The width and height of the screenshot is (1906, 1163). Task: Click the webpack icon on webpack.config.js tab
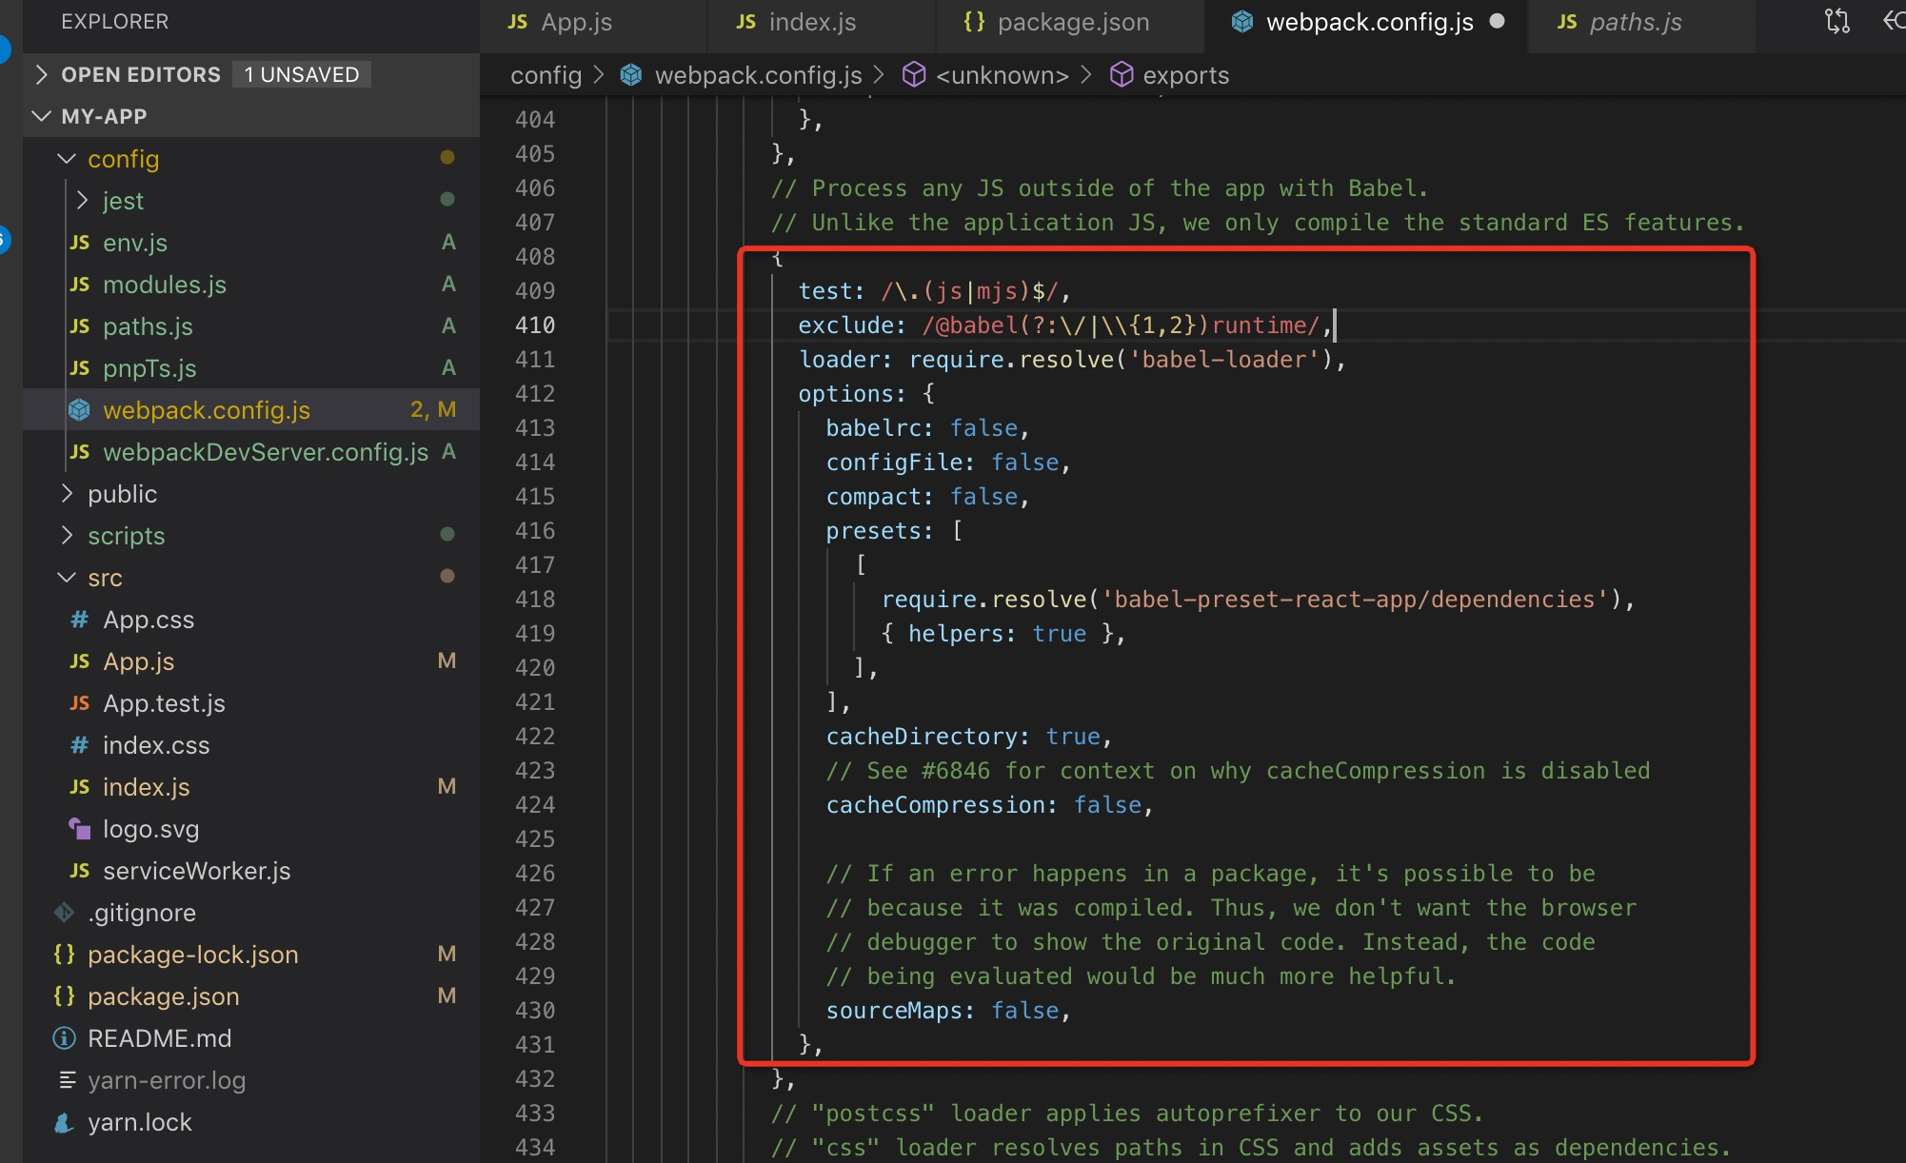click(1241, 21)
